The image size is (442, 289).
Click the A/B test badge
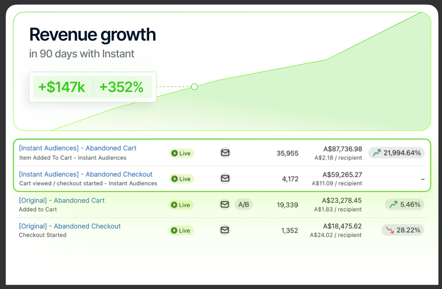click(x=244, y=205)
